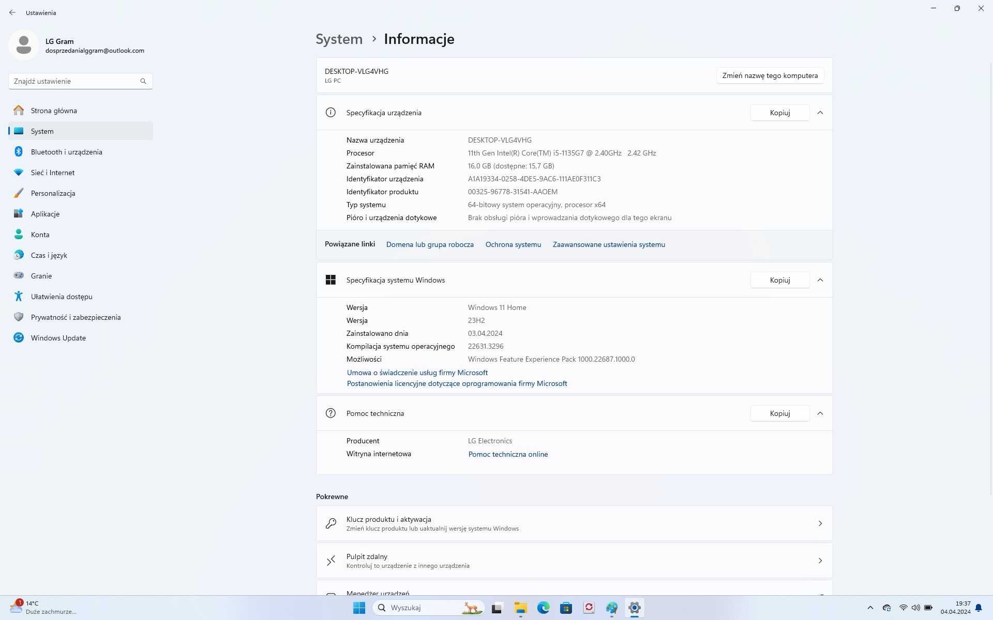Open Umowa o świadczenie usług firmy Microsoft
The height and width of the screenshot is (620, 993).
pos(417,373)
